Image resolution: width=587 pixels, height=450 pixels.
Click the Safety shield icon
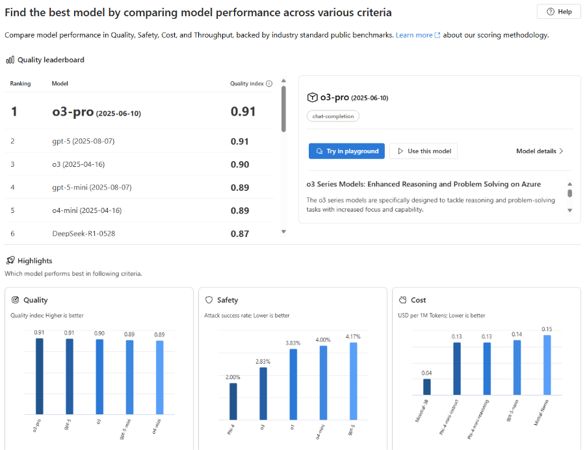click(x=209, y=300)
